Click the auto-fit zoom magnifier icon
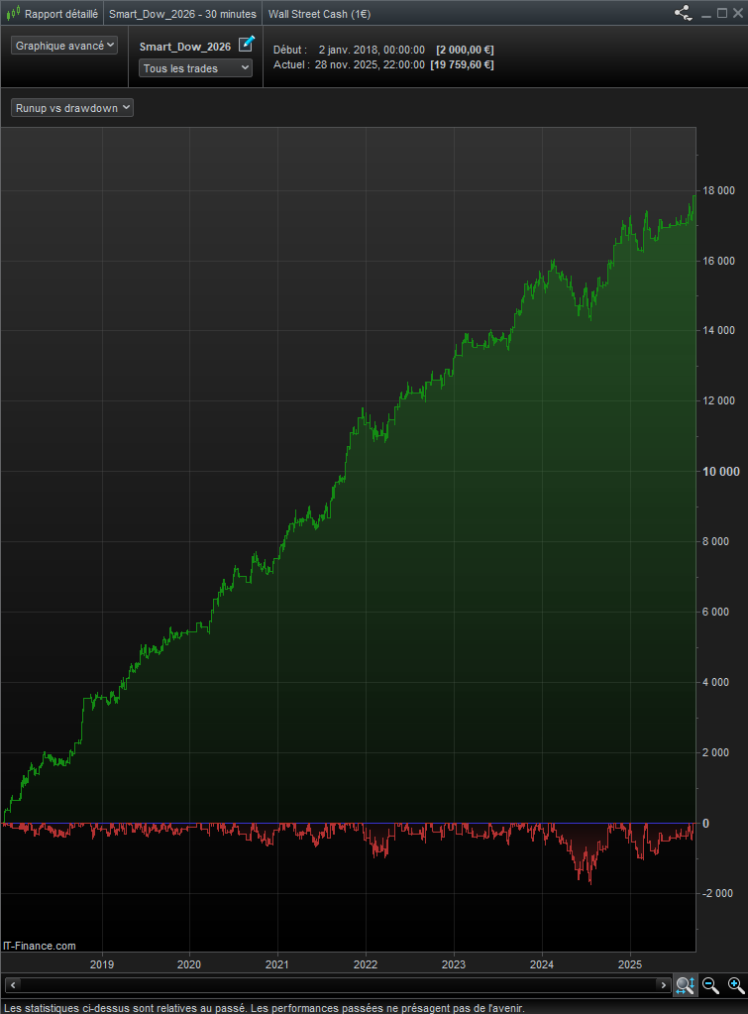 [x=685, y=984]
